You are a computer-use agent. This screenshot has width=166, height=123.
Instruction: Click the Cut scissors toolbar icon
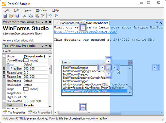point(25,16)
